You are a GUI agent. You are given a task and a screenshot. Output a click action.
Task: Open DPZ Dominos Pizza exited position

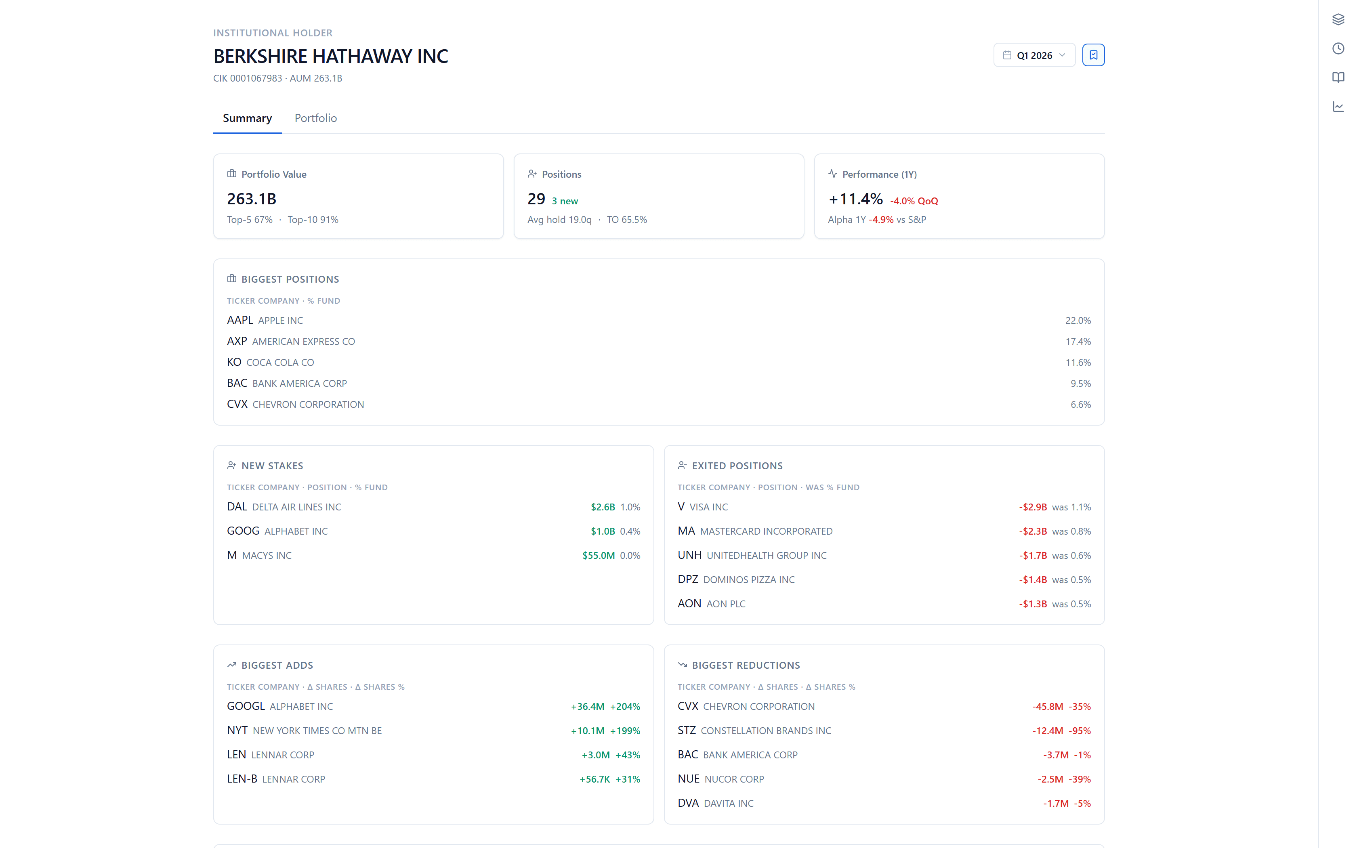[884, 579]
